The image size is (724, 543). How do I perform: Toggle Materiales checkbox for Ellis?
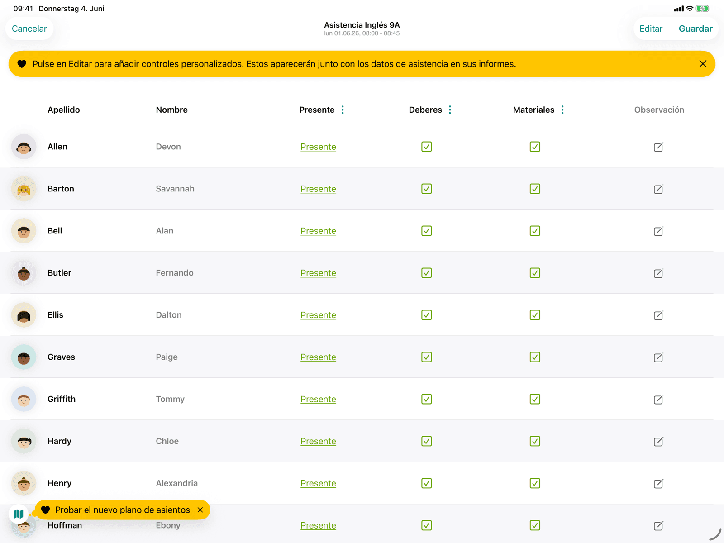coord(535,315)
